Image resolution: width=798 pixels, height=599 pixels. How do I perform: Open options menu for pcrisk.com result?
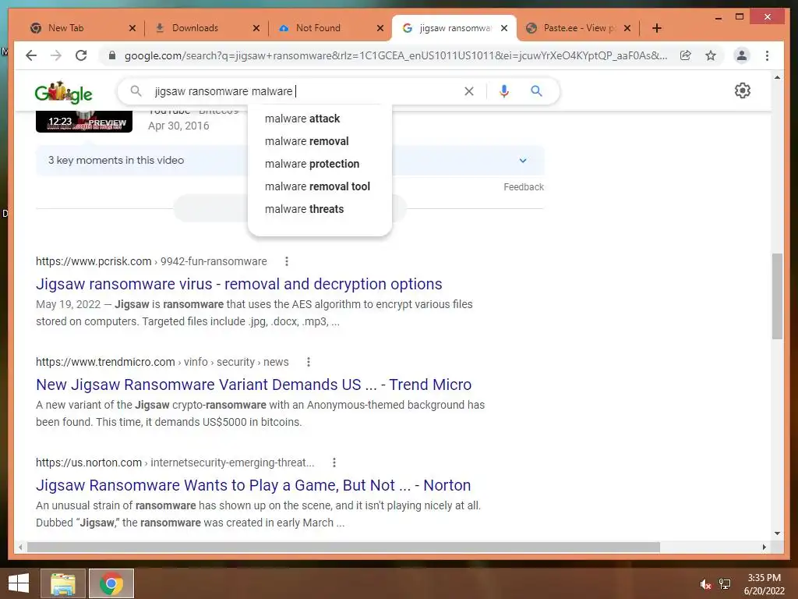coord(287,261)
